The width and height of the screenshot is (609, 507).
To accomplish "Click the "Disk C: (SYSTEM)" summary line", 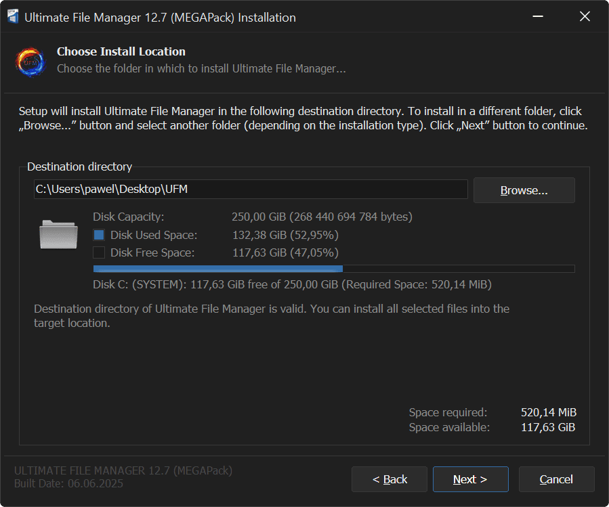I will point(292,284).
